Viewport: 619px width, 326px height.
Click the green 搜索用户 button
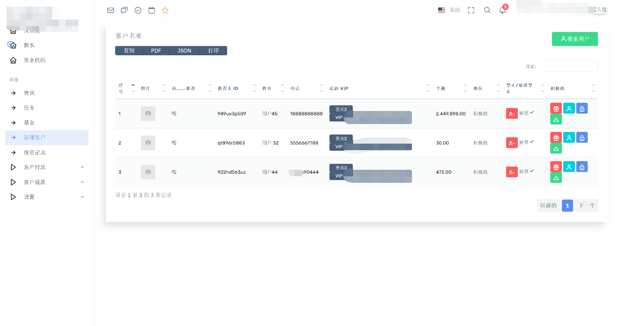pyautogui.click(x=575, y=39)
